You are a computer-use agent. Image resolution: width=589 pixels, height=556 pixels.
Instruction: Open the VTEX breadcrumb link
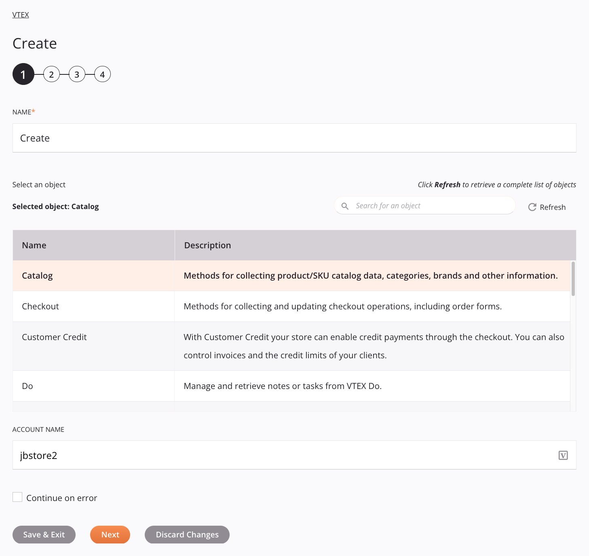(x=21, y=15)
